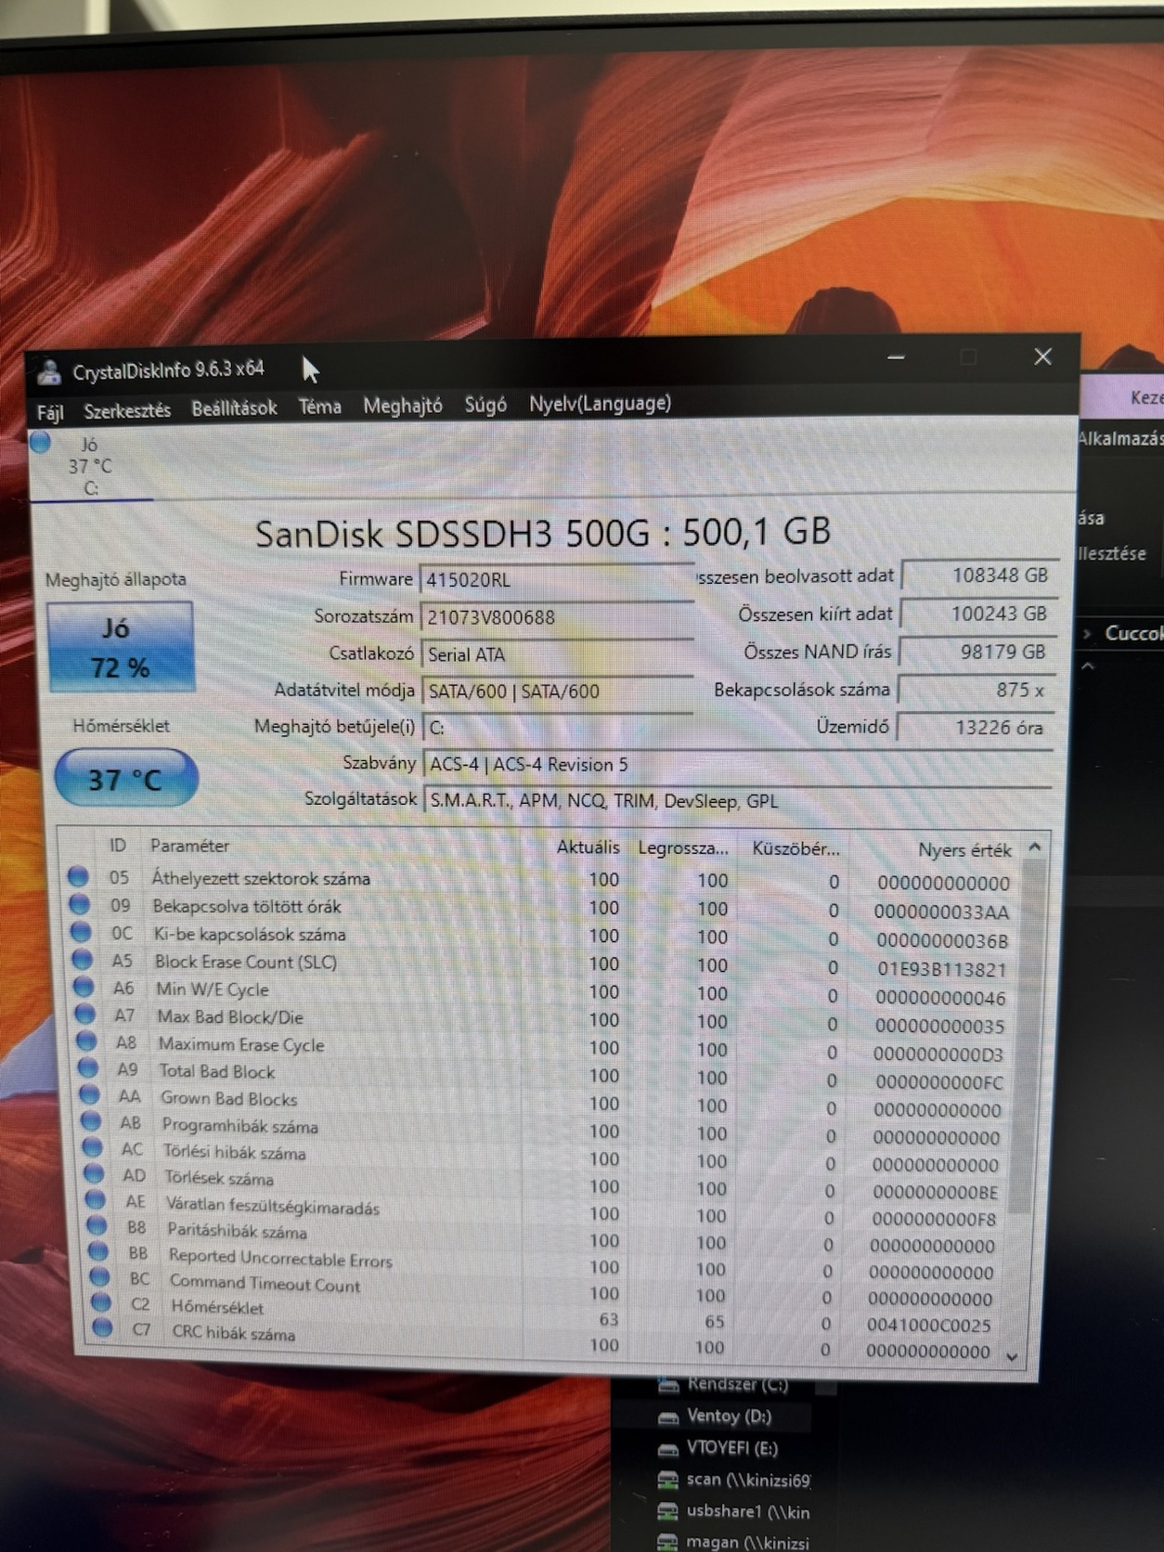Viewport: 1164px width, 1552px height.
Task: Click status dot of row 0C Ki-be kapcsolások
Action: click(81, 931)
